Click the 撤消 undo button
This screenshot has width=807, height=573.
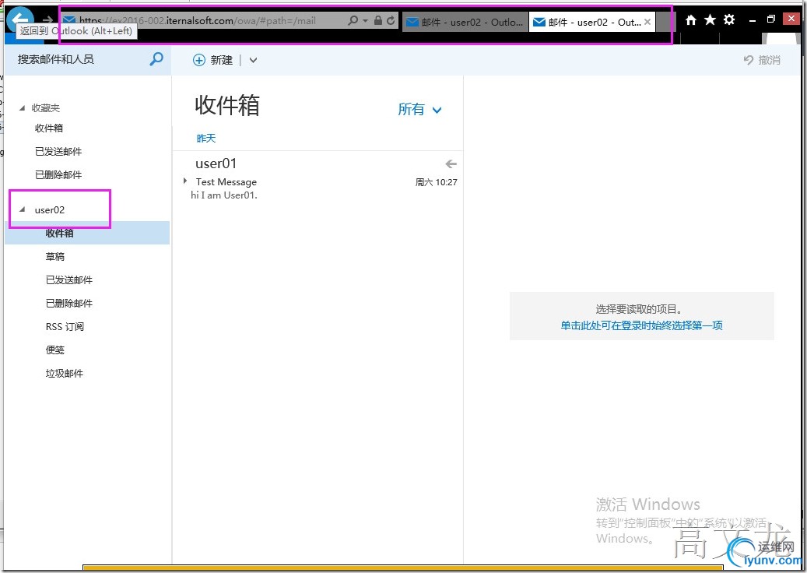(x=762, y=60)
